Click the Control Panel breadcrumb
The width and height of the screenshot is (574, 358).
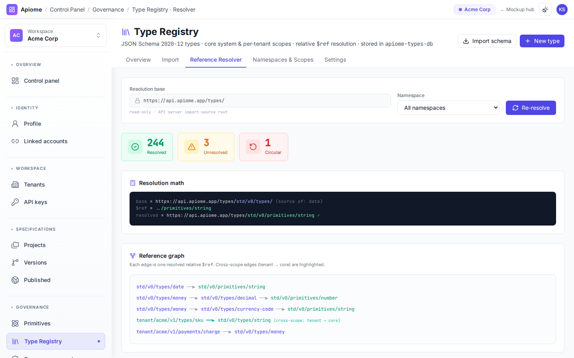(67, 10)
